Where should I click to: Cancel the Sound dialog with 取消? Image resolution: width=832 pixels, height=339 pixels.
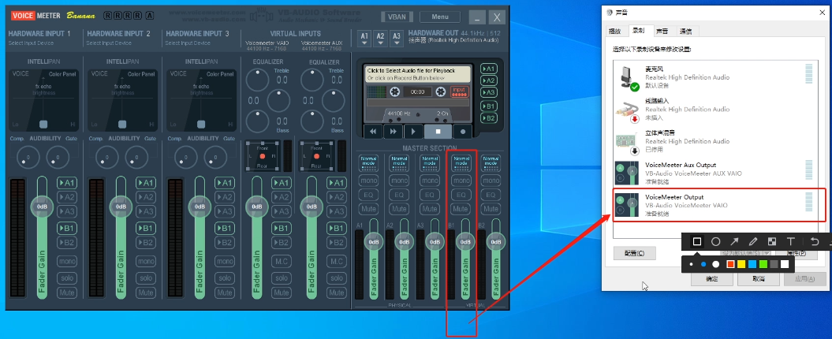click(758, 279)
